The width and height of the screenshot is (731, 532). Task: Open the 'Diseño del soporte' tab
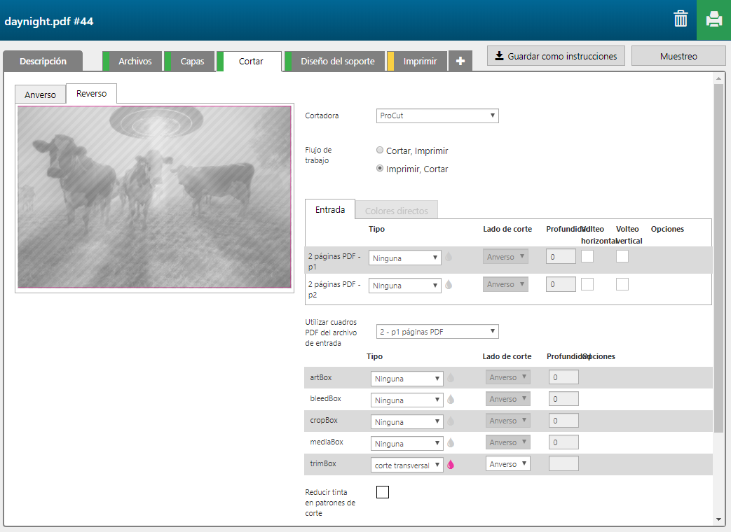[337, 62]
